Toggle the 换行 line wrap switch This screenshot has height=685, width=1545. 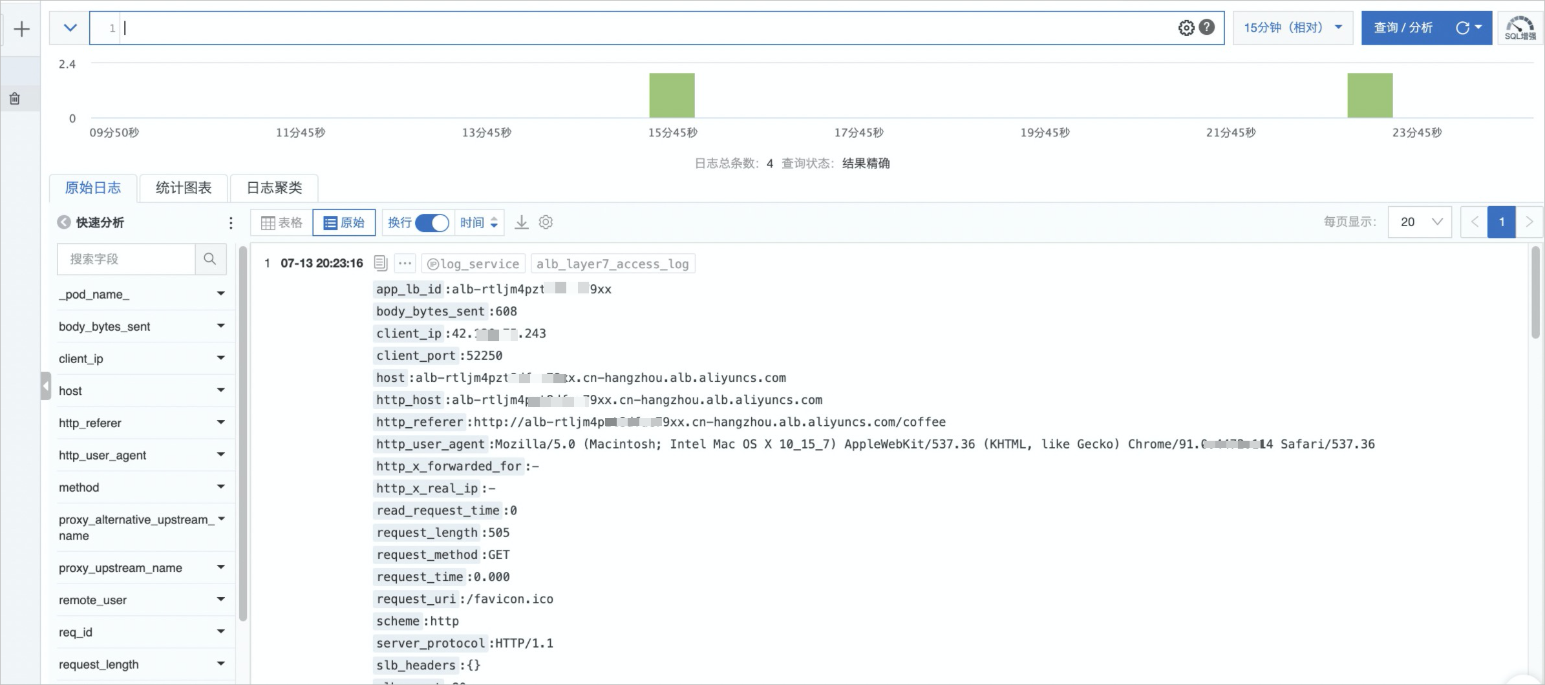(432, 222)
